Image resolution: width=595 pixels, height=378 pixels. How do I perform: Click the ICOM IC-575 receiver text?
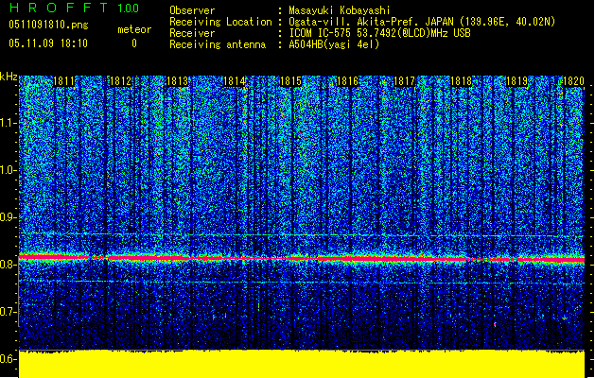379,33
